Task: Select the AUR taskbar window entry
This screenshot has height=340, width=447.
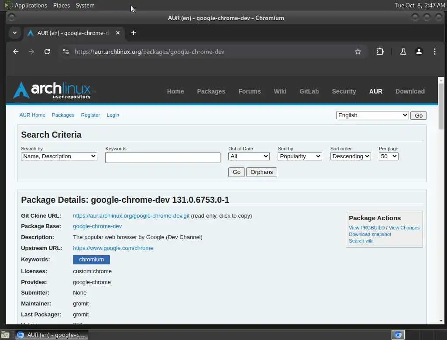Action: click(x=52, y=335)
